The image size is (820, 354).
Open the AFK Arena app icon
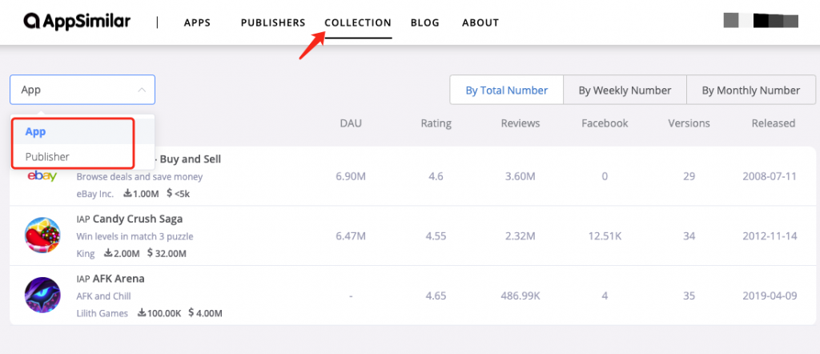point(42,296)
